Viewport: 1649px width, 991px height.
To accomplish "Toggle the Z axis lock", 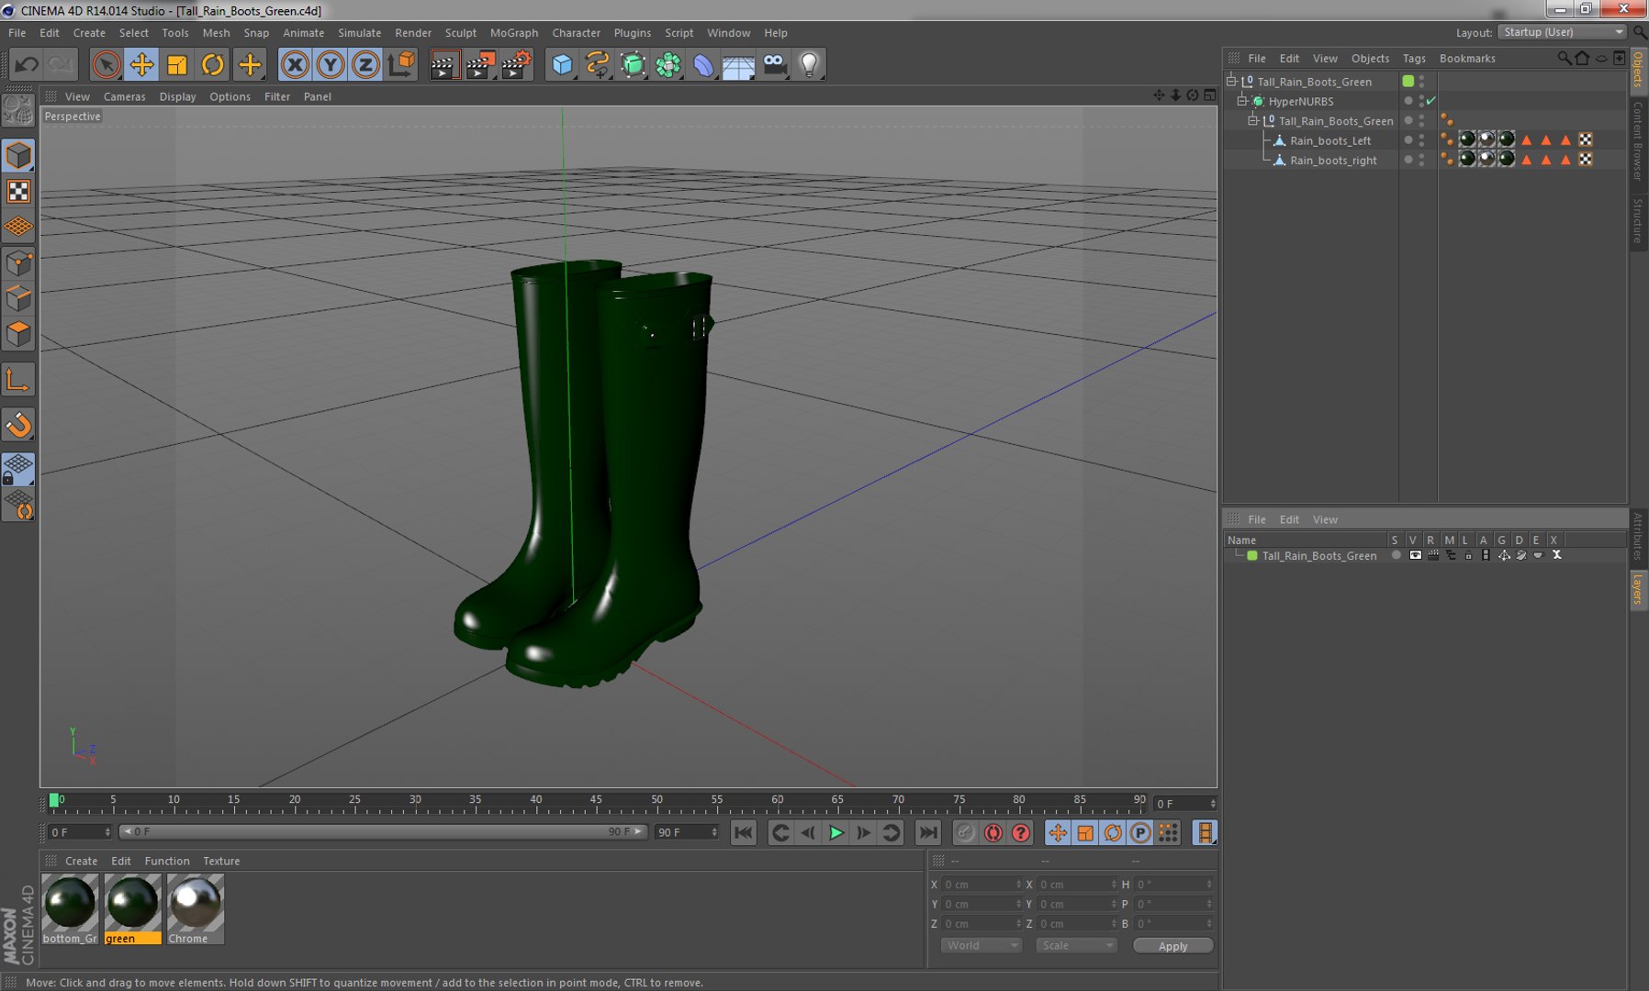I will 365,64.
